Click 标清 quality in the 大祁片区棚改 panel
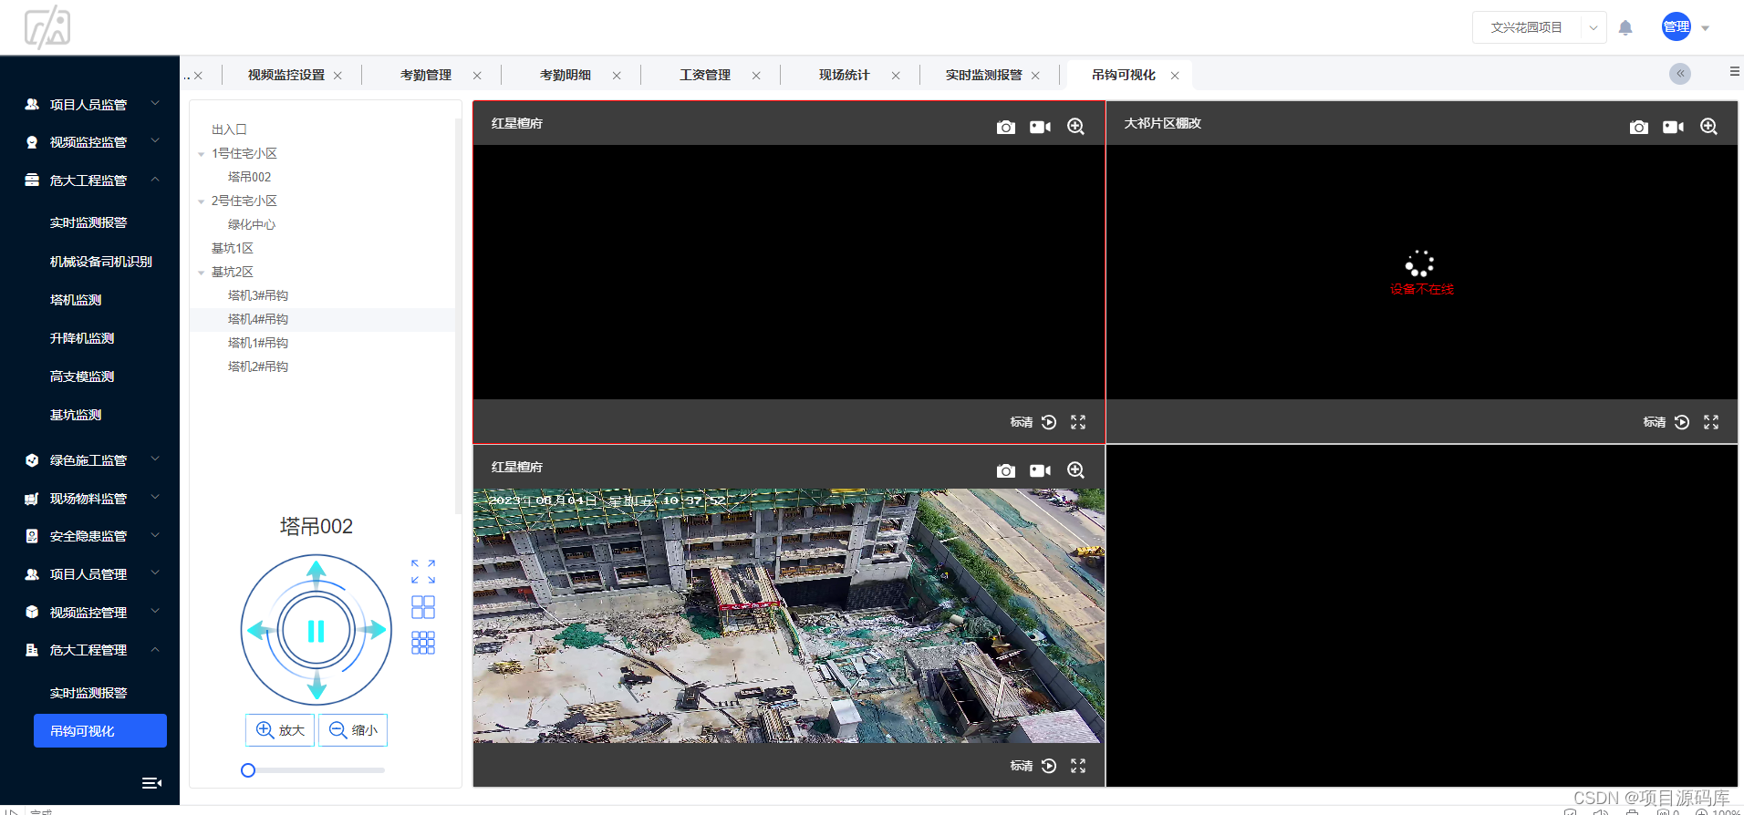Image resolution: width=1744 pixels, height=815 pixels. click(x=1654, y=422)
